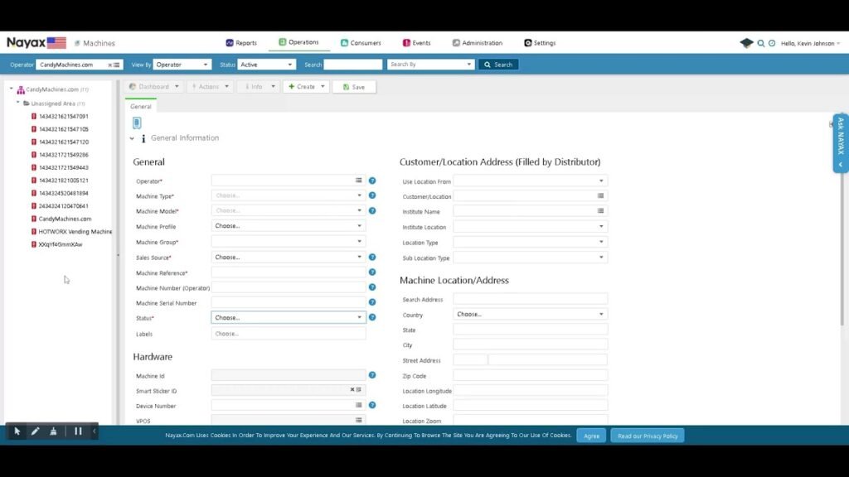This screenshot has height=477, width=849.
Task: Open the Operations menu
Action: click(x=298, y=42)
